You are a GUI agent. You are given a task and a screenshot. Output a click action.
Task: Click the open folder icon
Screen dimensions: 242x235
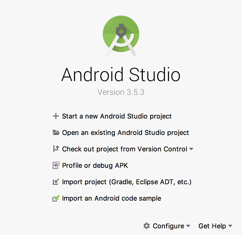[56, 133]
